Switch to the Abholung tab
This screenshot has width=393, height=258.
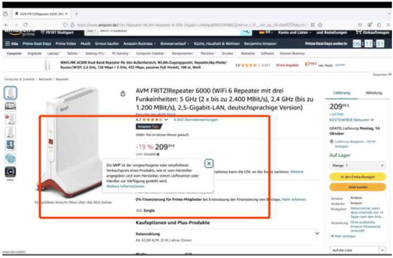pyautogui.click(x=374, y=93)
